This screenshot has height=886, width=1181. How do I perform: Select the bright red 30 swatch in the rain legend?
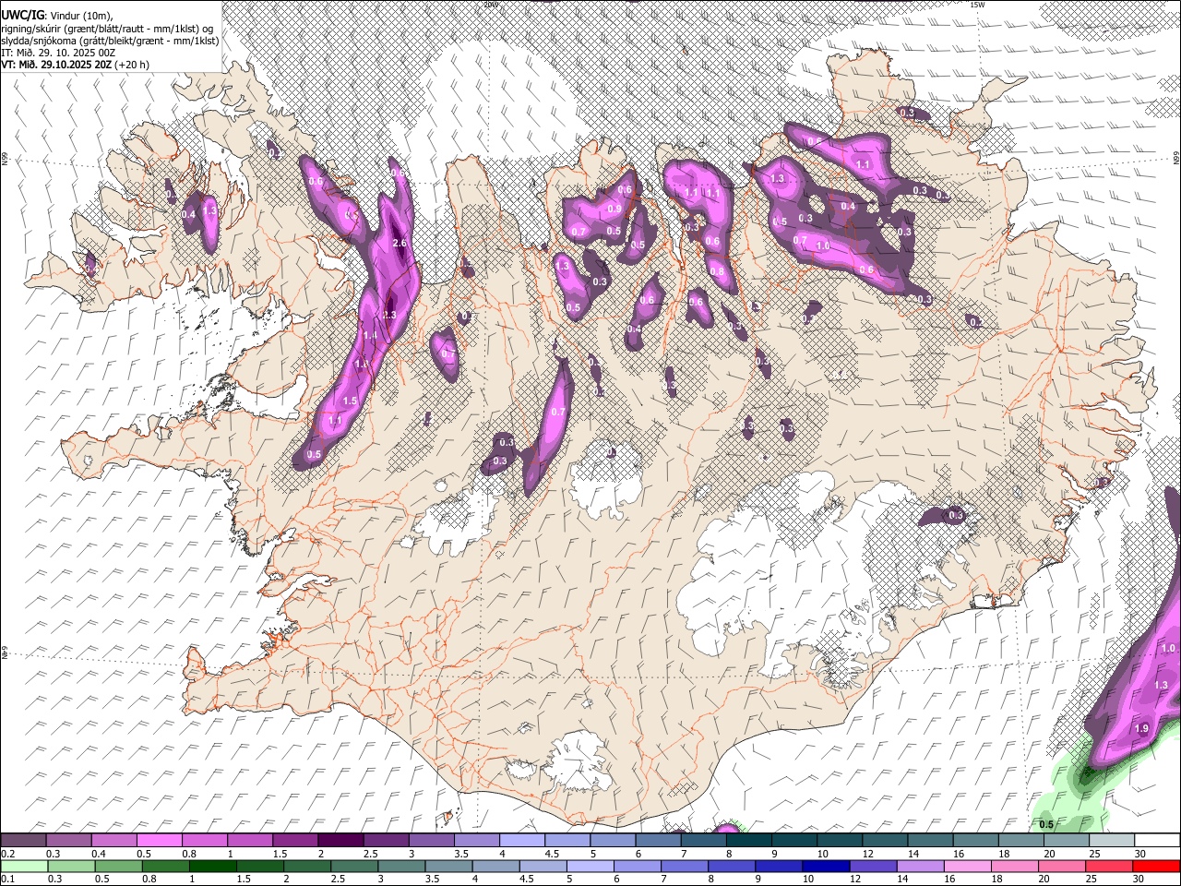pyautogui.click(x=1156, y=866)
